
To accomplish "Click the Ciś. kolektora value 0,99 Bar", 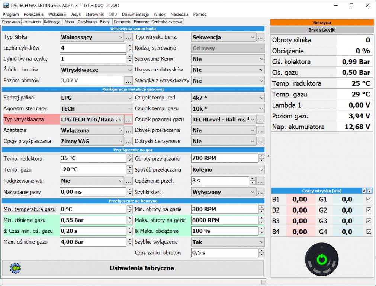I will tap(356, 62).
